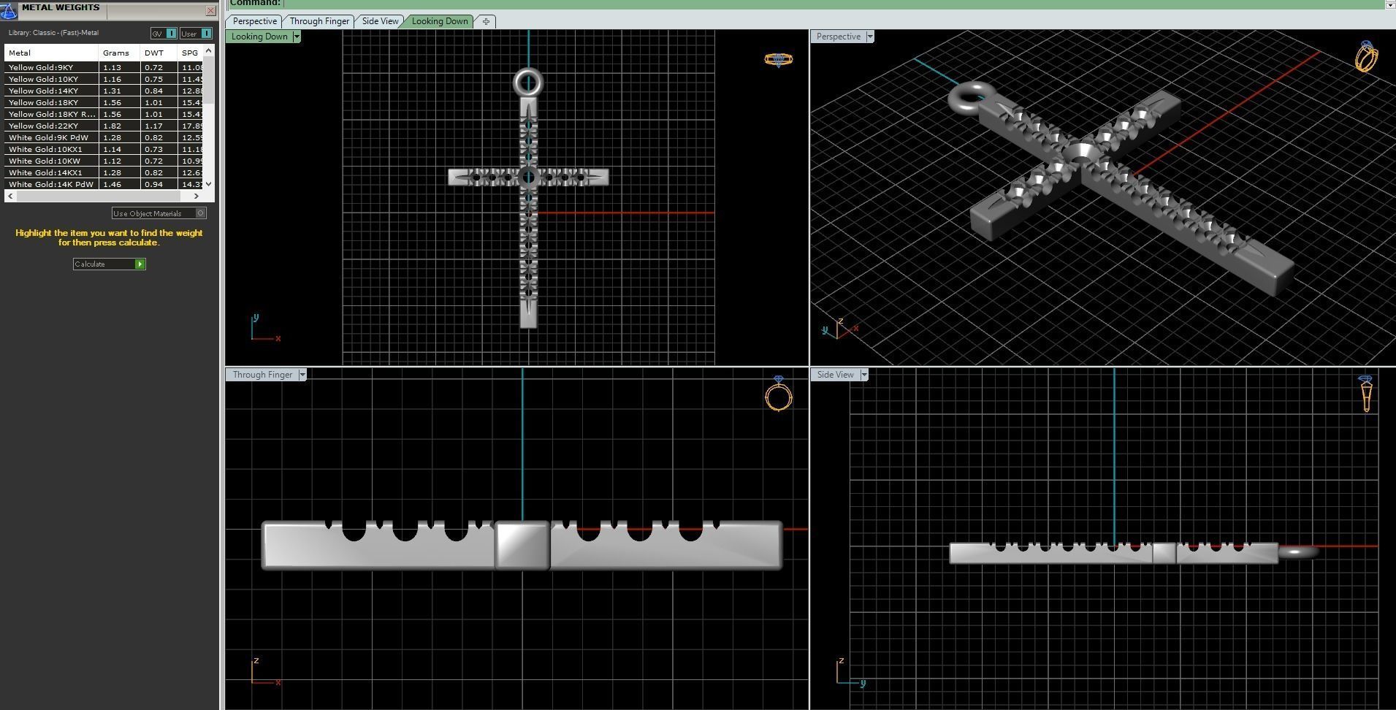Click the 1.82 grams value for Yellow Gold:22KY

[112, 126]
